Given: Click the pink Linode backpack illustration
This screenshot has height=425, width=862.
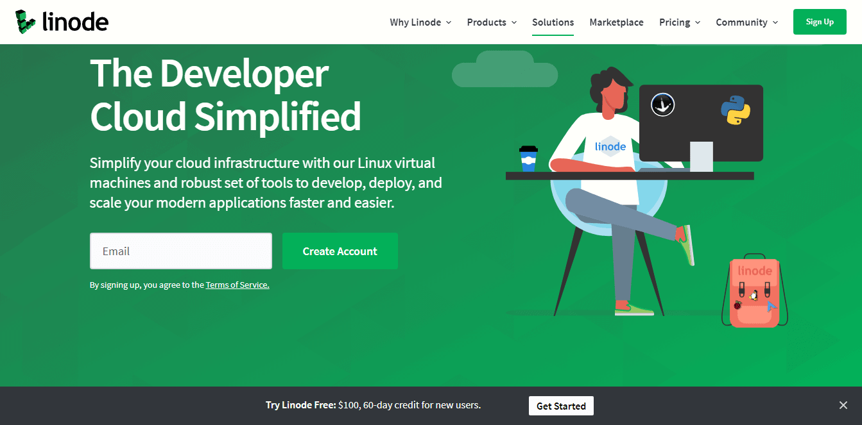Looking at the screenshot, I should (x=755, y=292).
